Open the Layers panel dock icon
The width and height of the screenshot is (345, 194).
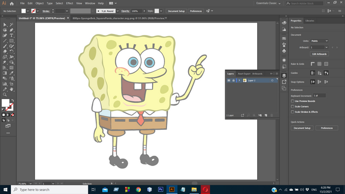point(284,75)
